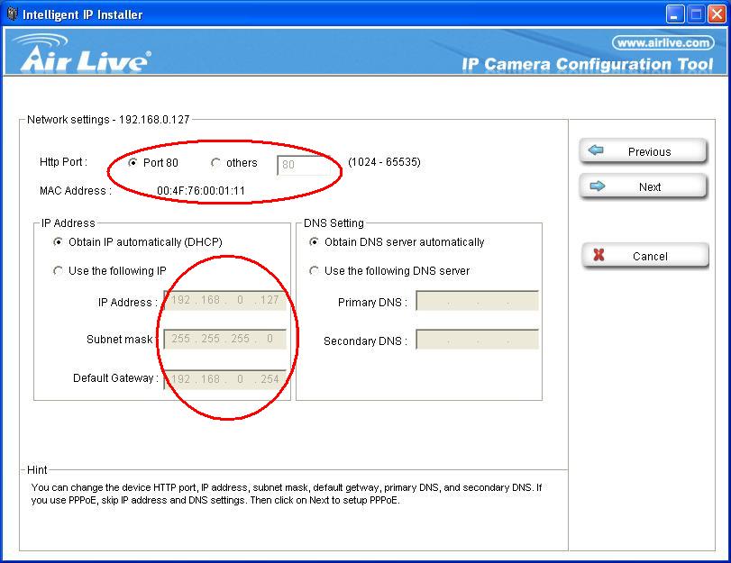Select the Port 80 radio button

pos(133,163)
